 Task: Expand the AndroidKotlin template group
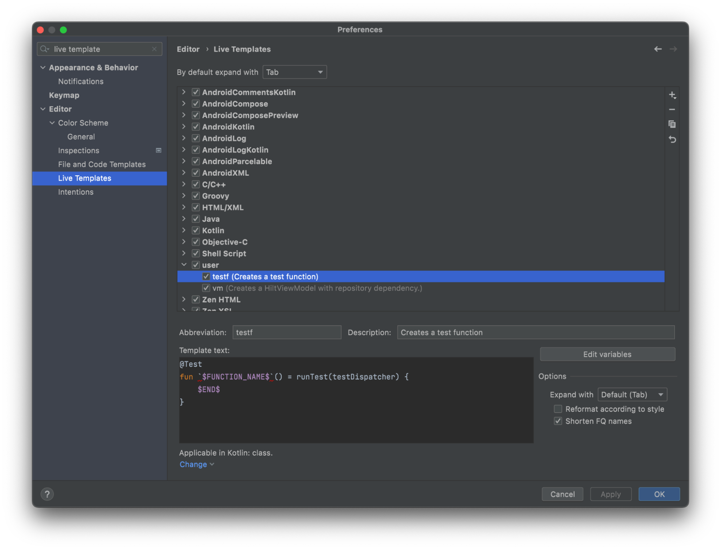click(x=184, y=127)
